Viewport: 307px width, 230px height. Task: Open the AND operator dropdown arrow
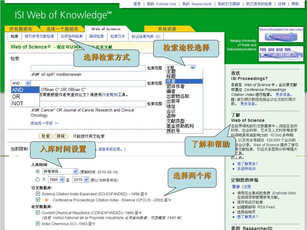pos(28,83)
